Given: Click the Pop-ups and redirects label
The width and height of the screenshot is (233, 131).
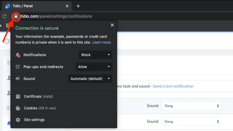Looking at the screenshot, I should tap(43, 67).
